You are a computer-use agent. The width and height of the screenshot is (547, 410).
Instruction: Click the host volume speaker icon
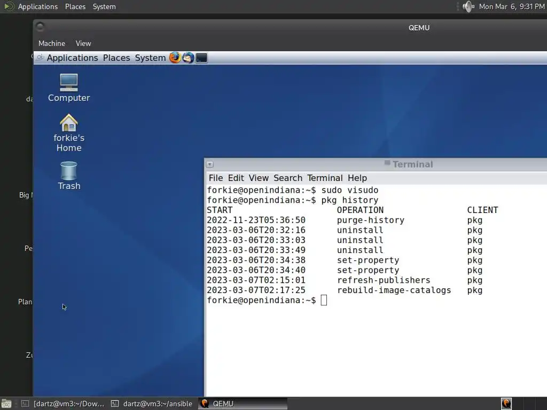pos(468,6)
